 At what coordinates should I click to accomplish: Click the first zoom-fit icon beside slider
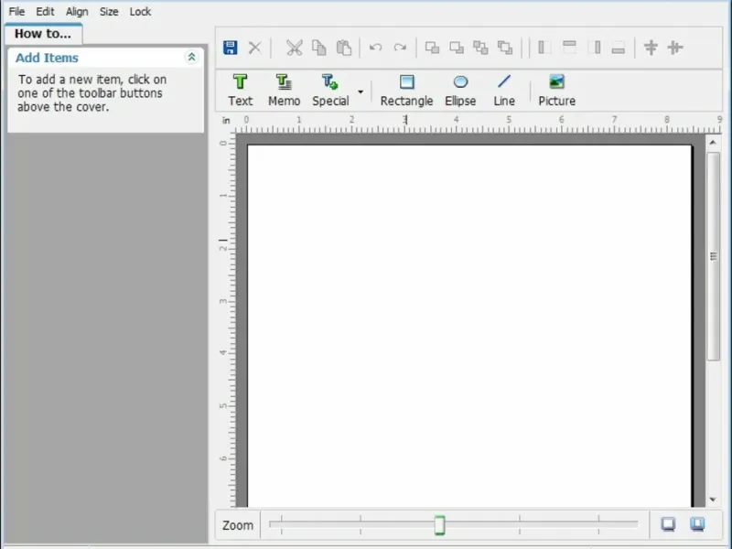tap(669, 524)
